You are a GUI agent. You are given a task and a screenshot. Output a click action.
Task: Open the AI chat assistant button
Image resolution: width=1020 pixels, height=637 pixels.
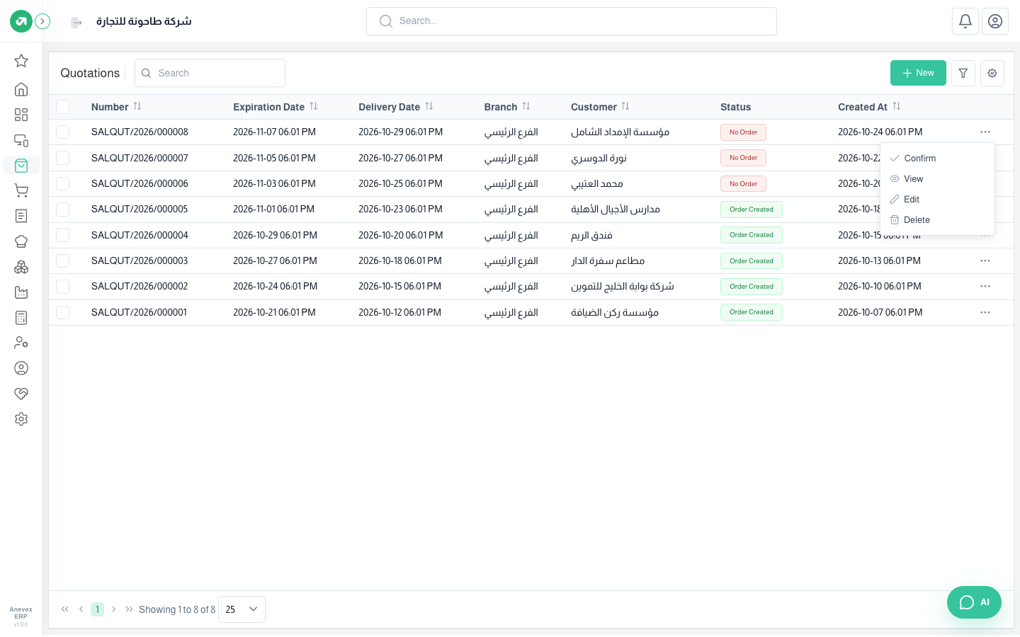coord(974,602)
